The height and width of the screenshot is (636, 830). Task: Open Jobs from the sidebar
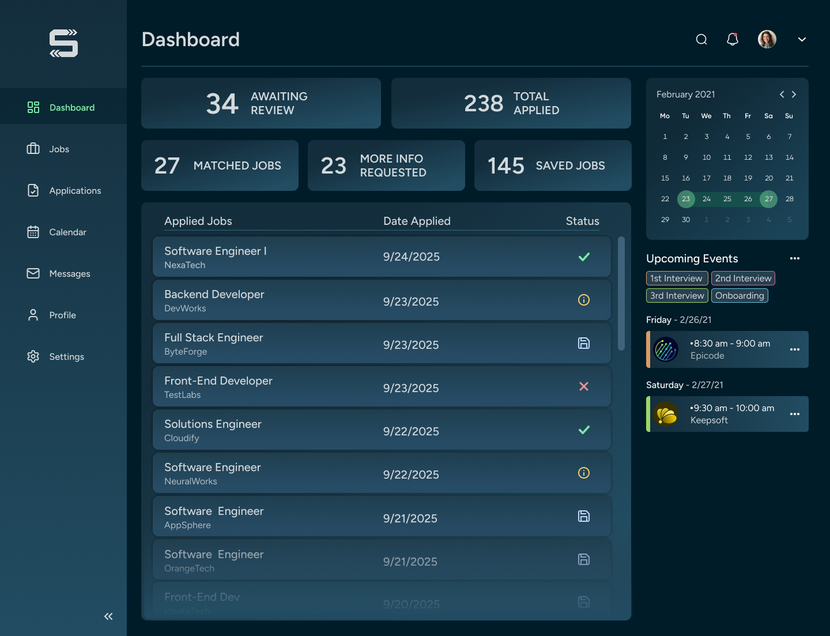tap(59, 149)
